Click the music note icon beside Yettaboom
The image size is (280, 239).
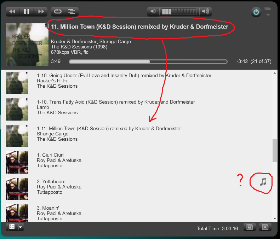coord(263,182)
